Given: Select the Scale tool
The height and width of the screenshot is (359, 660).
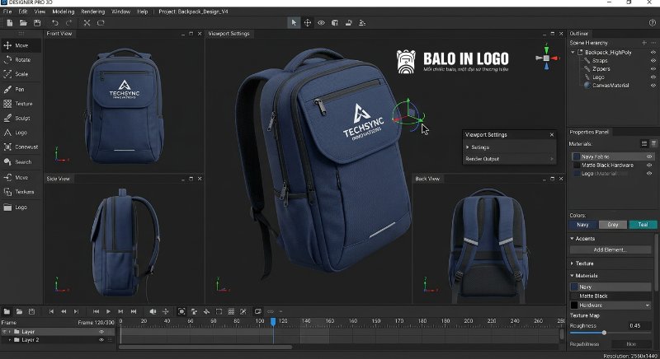Looking at the screenshot, I should pos(21,74).
